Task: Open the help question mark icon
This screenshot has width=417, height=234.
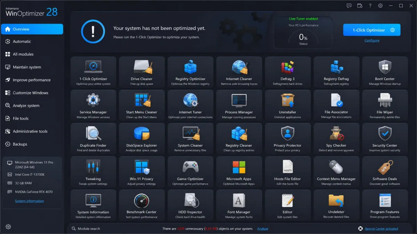Action: pos(370,6)
